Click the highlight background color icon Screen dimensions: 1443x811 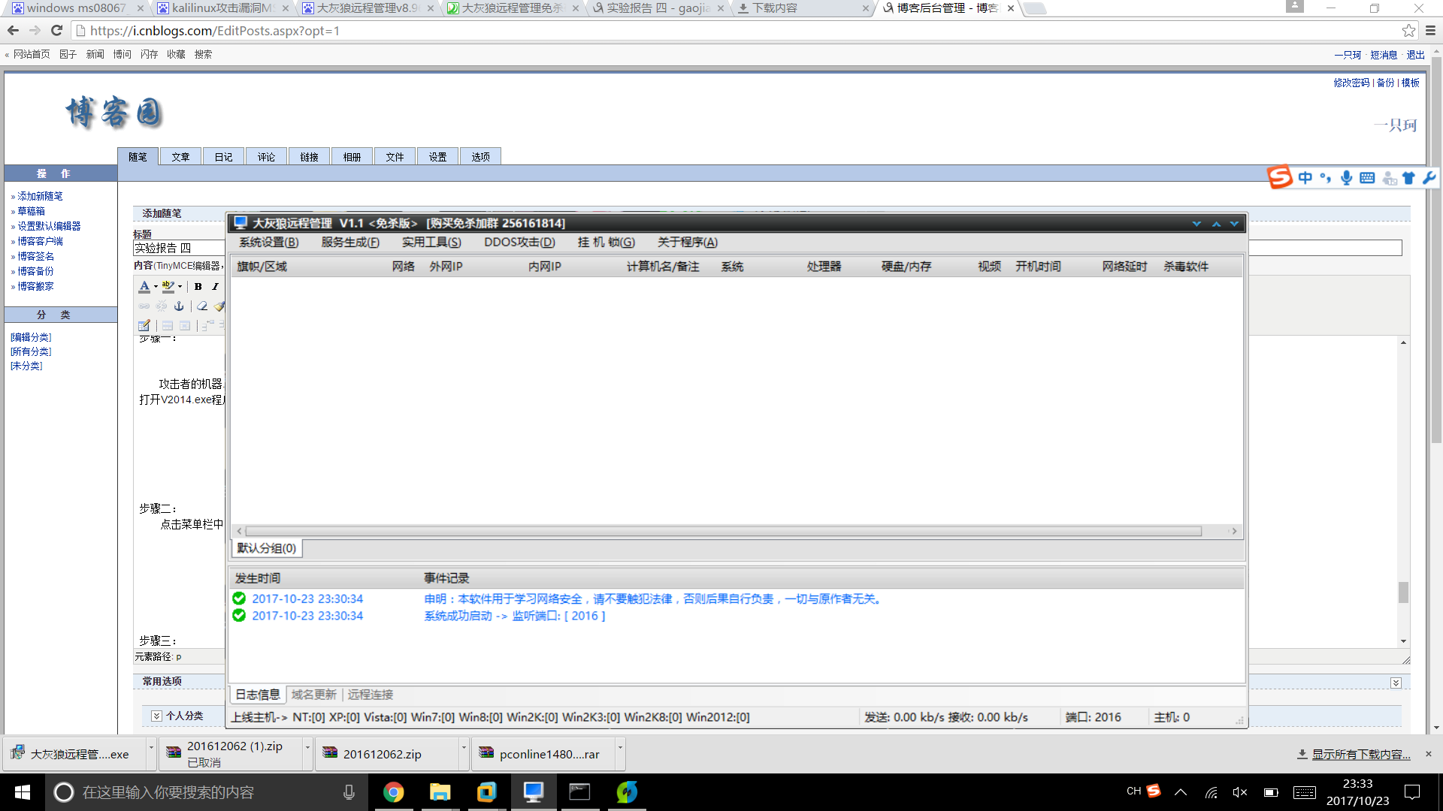pos(168,286)
